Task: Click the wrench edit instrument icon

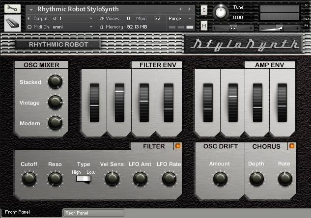Action: point(12,9)
